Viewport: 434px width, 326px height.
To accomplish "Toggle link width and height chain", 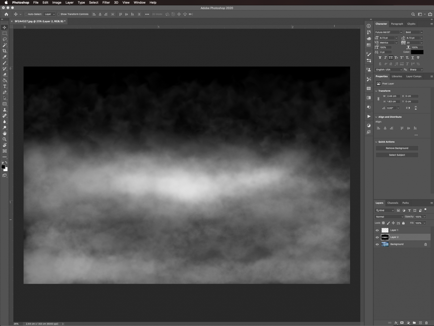I will pos(378,99).
